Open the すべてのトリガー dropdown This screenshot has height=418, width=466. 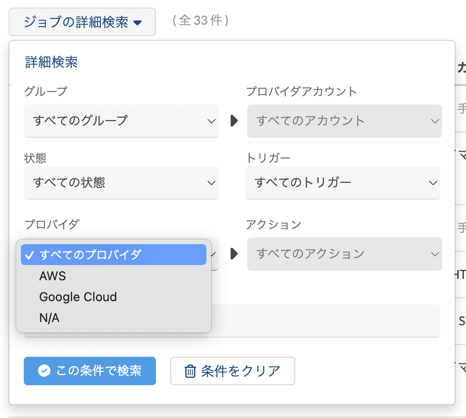(342, 182)
